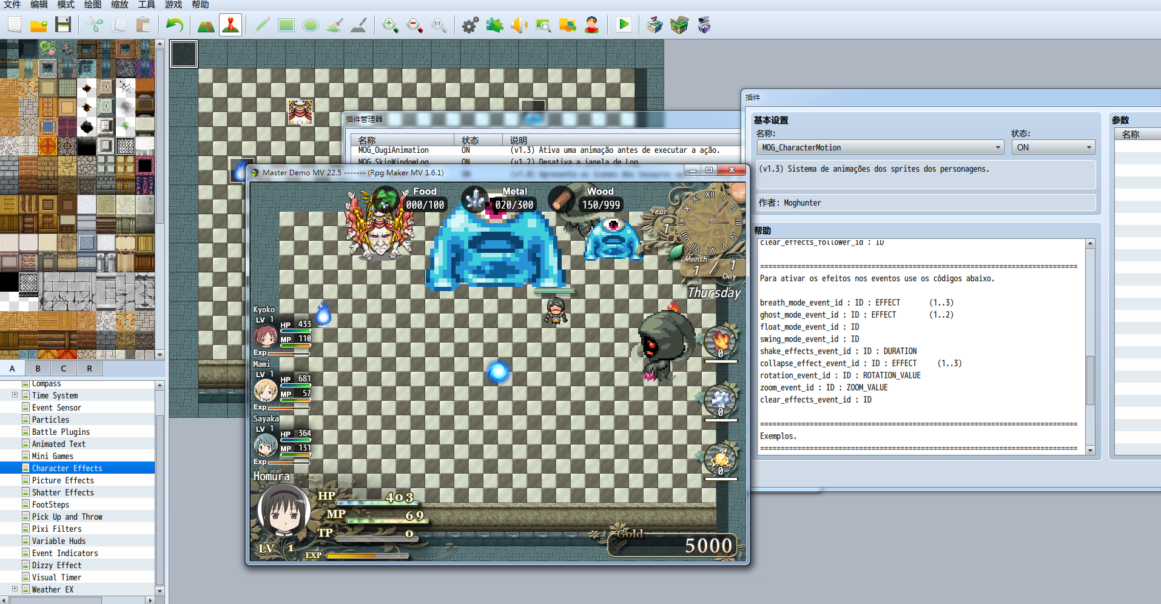Switch to tileset tab B
This screenshot has height=604, width=1161.
[x=38, y=368]
